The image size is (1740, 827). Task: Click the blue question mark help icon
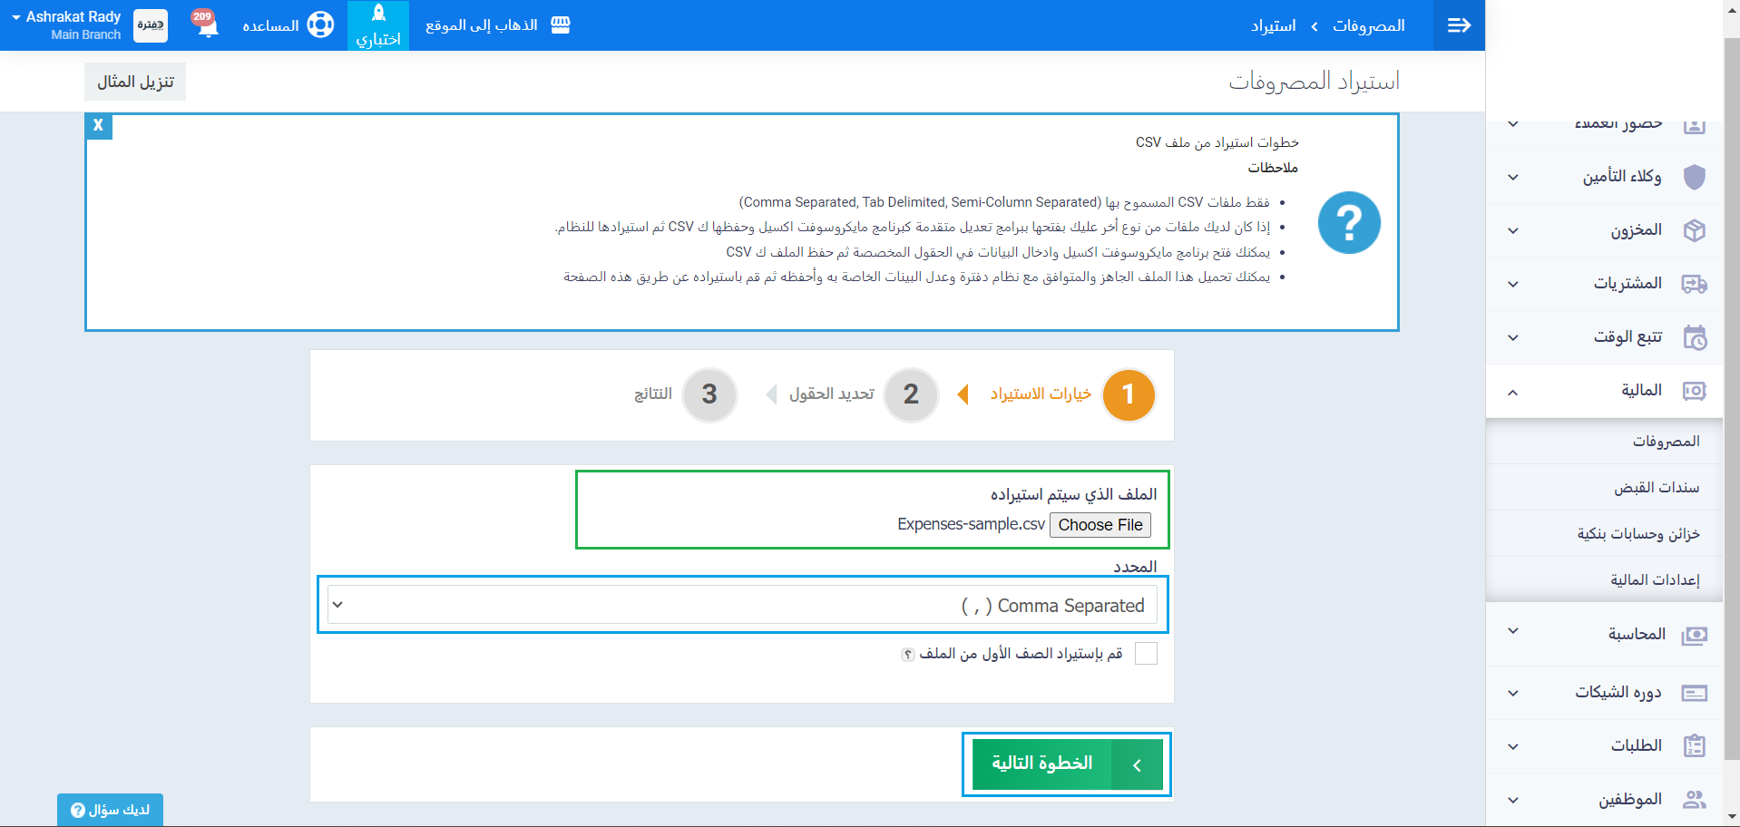point(1348,223)
